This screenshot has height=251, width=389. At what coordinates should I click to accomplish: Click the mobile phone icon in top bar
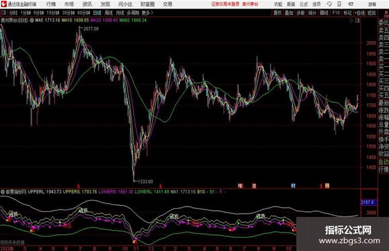(x=339, y=4)
